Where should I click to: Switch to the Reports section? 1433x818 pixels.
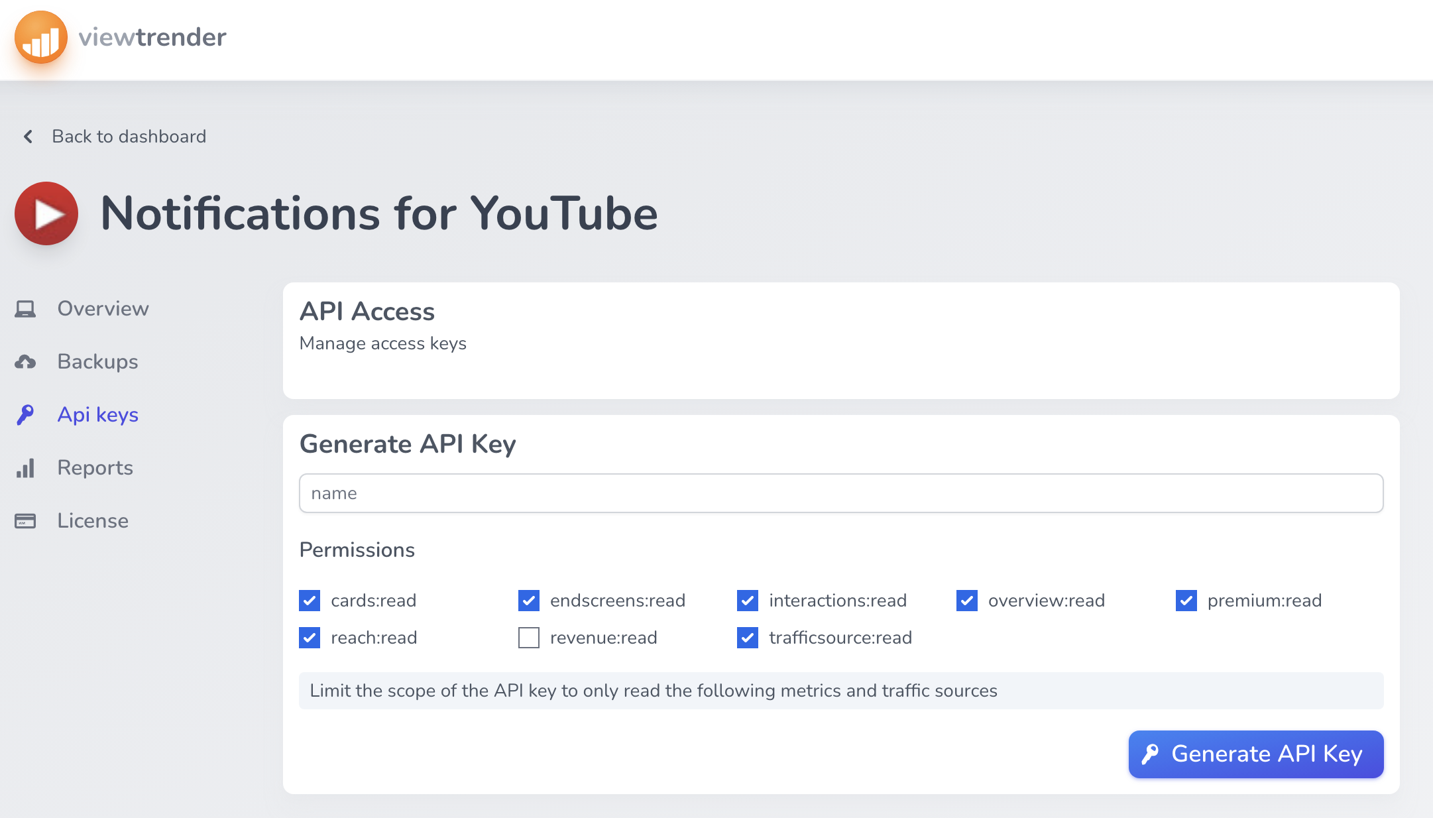click(95, 467)
